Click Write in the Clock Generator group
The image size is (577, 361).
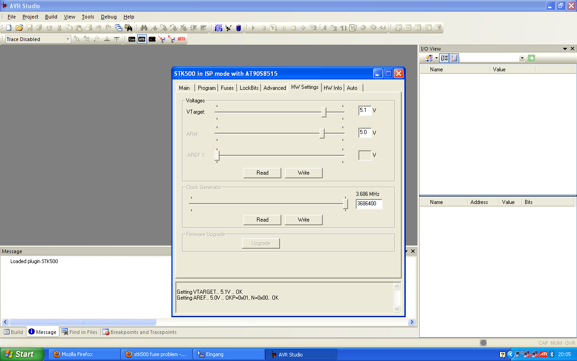click(x=304, y=220)
